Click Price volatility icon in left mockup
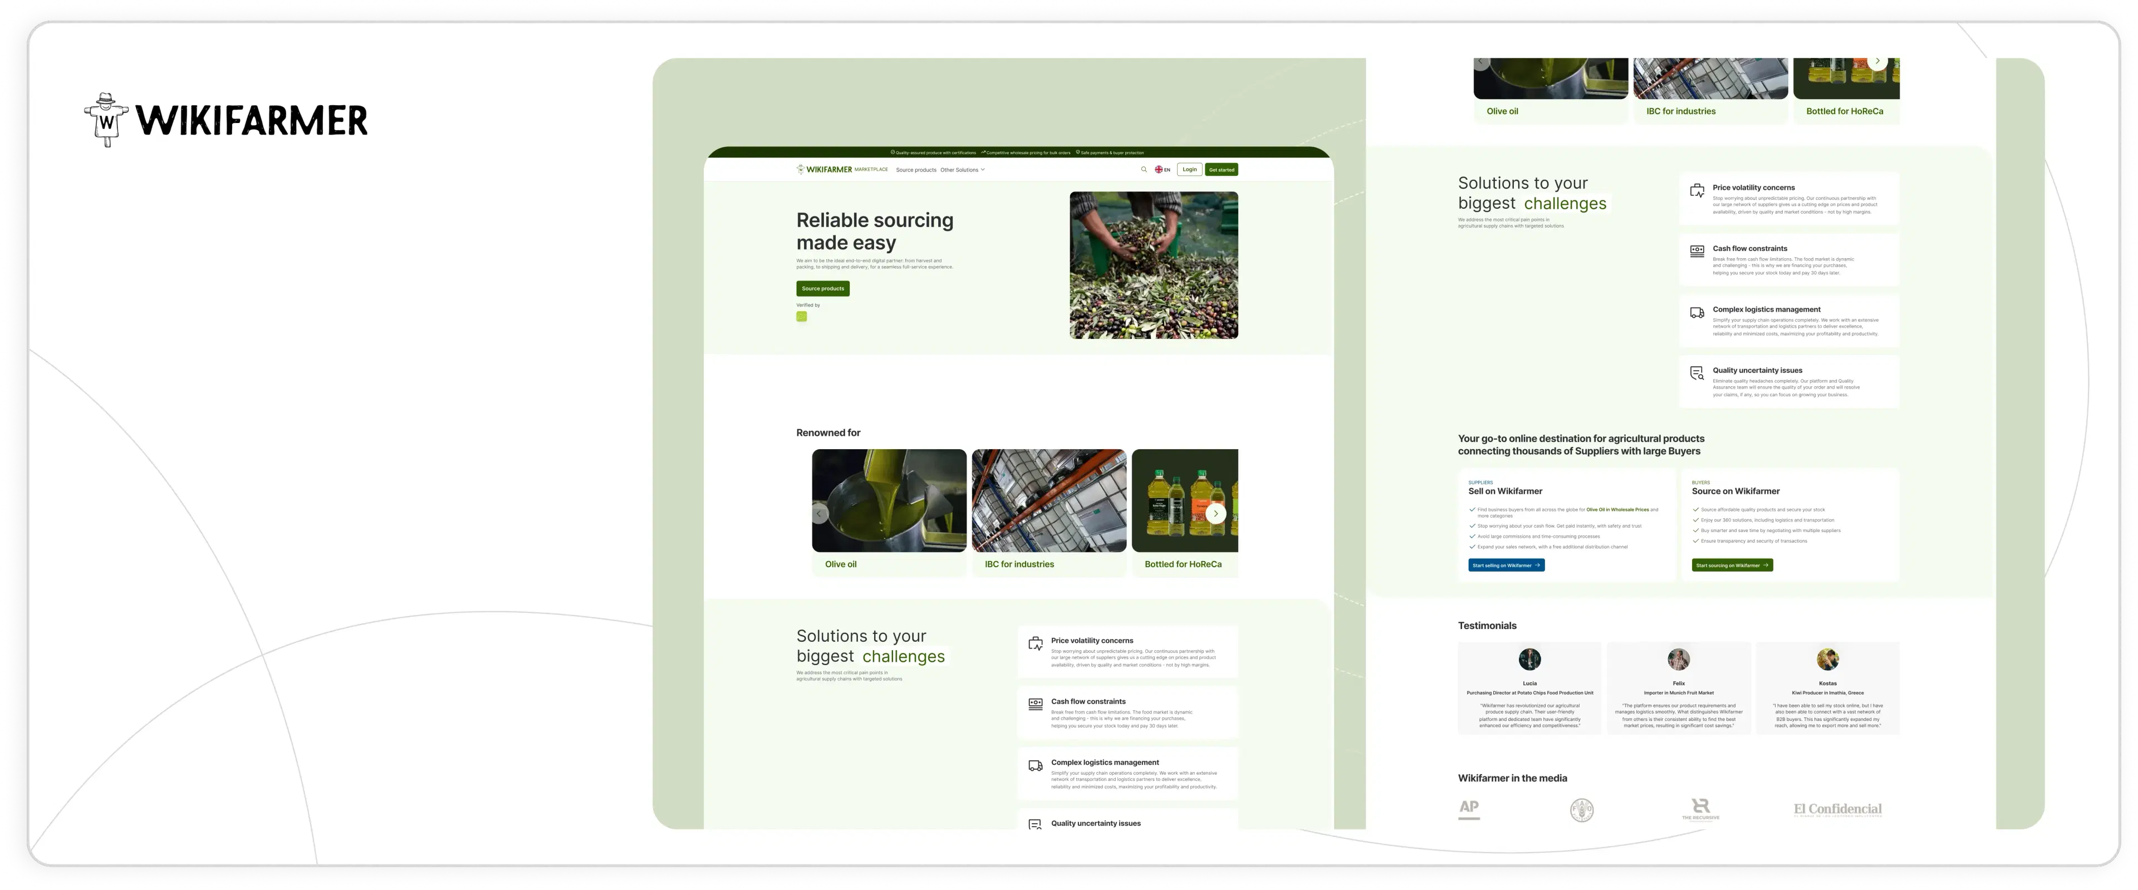The width and height of the screenshot is (2138, 890). pos(1036,643)
